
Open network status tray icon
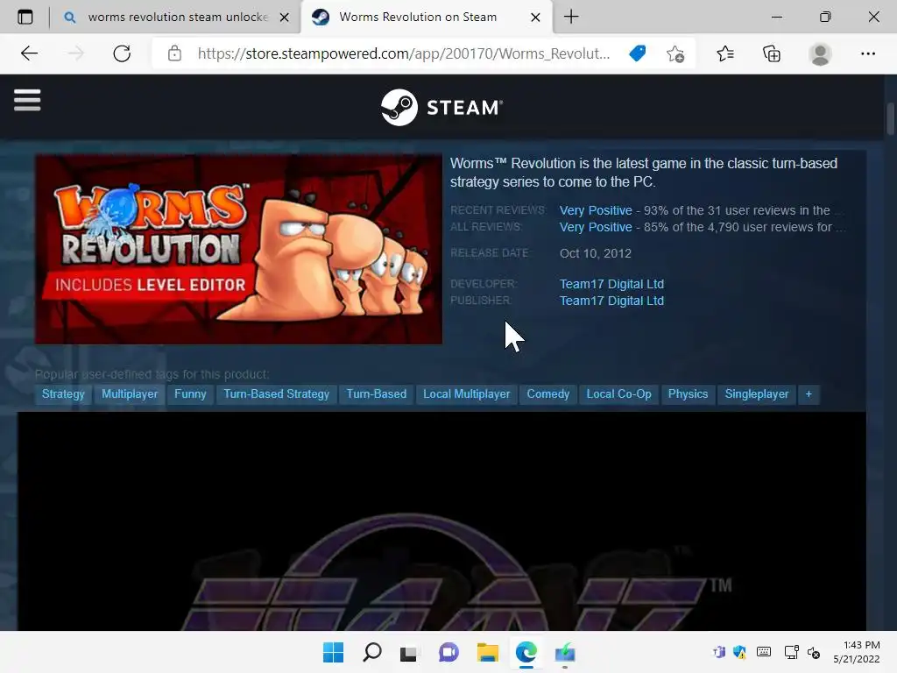point(791,652)
